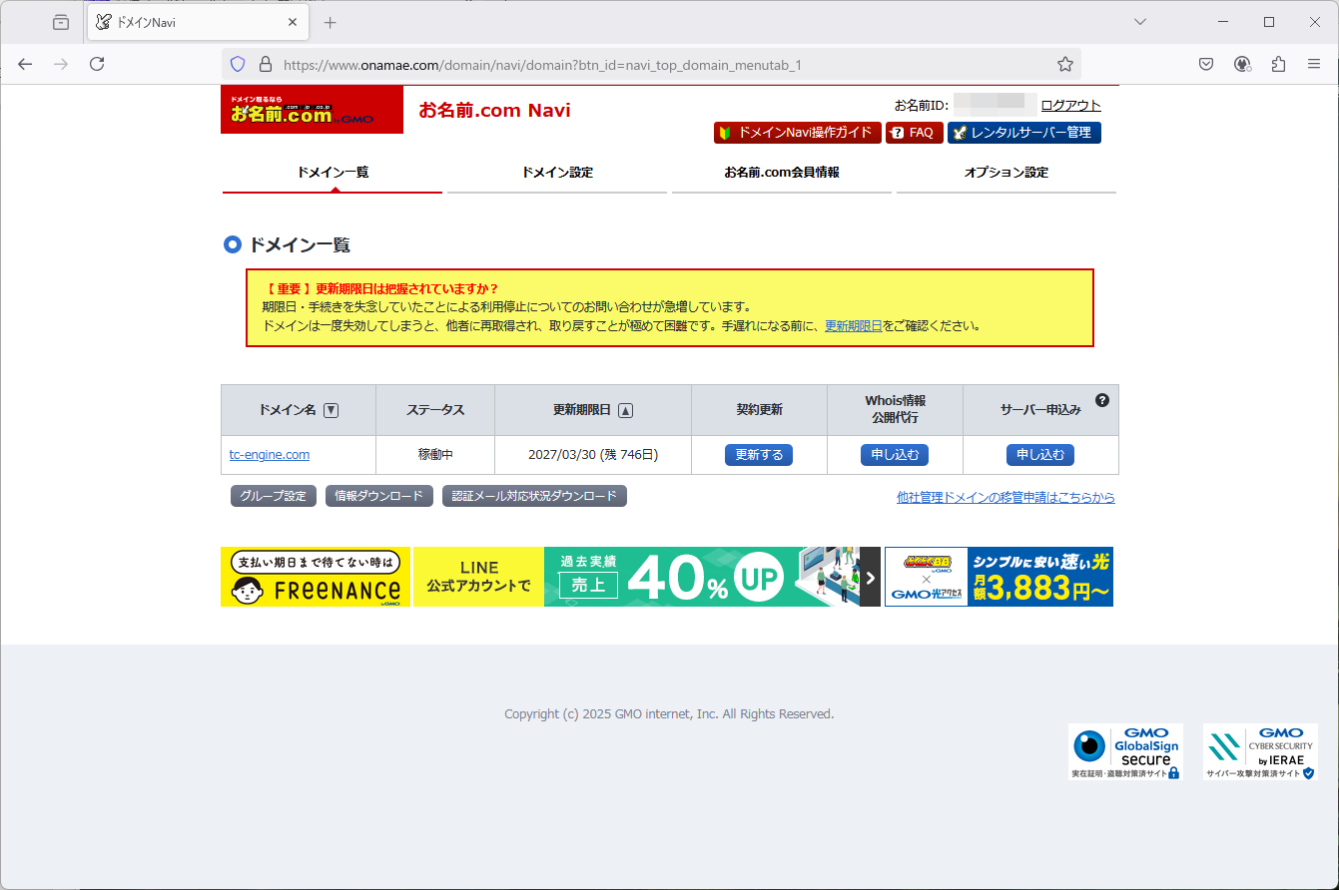
Task: Open the オプション設定 tab
Action: click(1005, 173)
